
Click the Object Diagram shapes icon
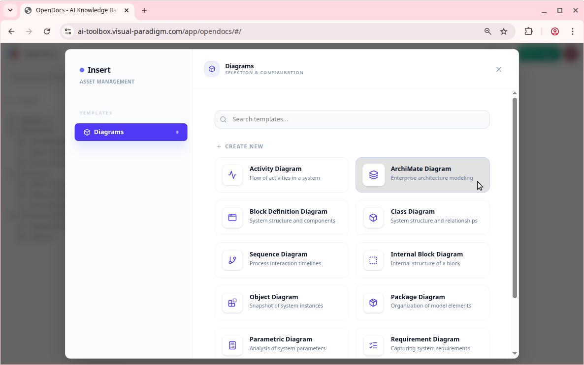click(232, 303)
